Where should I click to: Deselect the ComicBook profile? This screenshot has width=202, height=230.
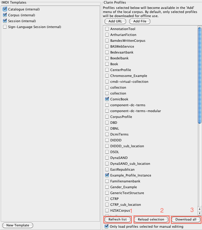pos(107,99)
